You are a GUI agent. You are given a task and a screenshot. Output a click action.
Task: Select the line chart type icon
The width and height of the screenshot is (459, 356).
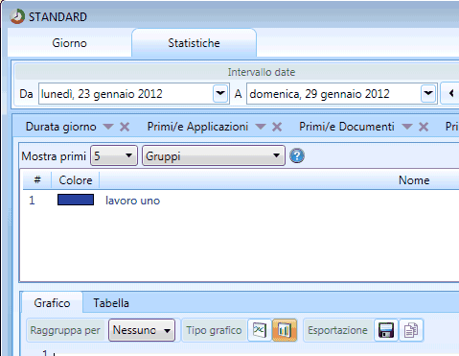point(260,330)
